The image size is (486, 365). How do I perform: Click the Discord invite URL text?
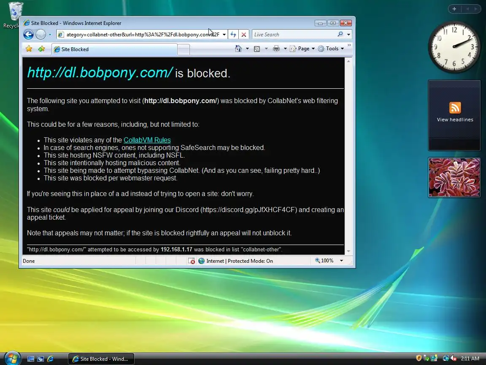click(x=249, y=210)
